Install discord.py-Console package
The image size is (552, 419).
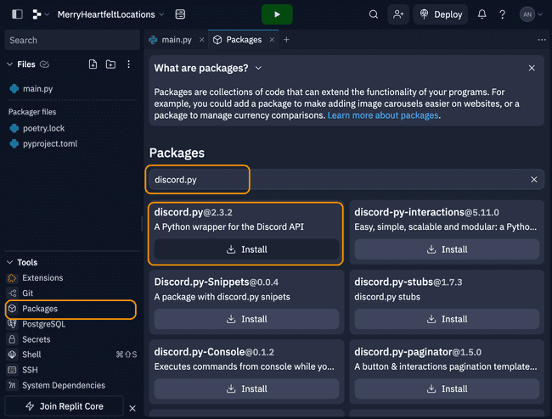pyautogui.click(x=246, y=388)
